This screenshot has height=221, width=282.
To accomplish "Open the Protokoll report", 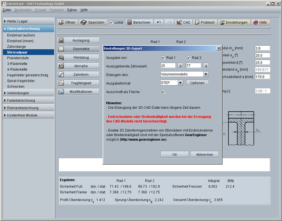I will [205, 22].
